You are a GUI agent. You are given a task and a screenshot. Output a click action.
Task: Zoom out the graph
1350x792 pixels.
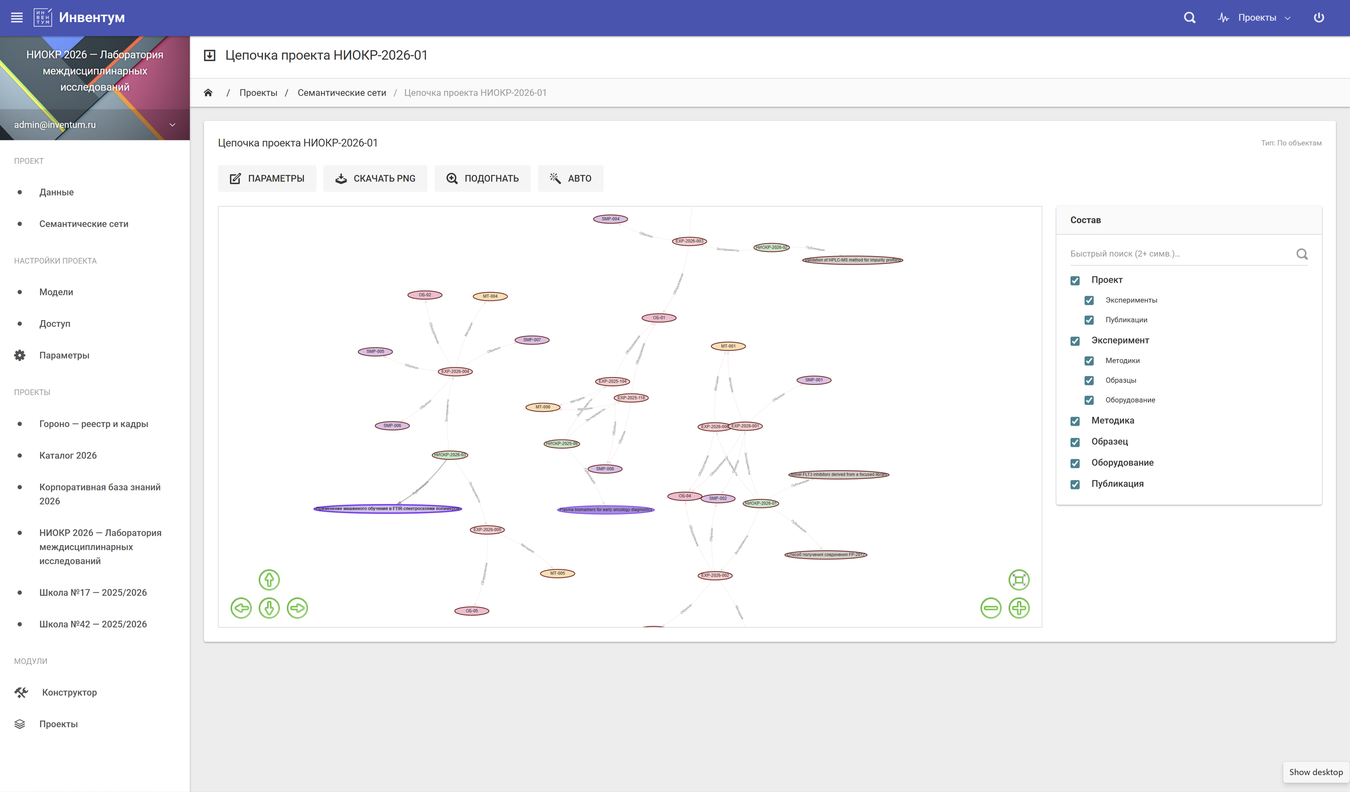point(991,608)
